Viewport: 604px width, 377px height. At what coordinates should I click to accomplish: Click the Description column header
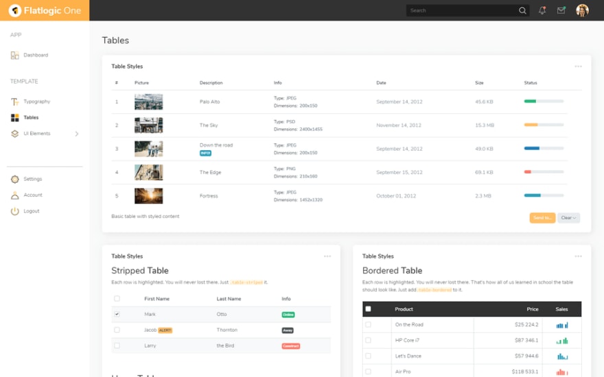click(211, 83)
